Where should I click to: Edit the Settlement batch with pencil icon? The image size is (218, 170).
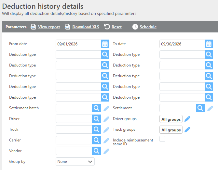tap(106, 108)
